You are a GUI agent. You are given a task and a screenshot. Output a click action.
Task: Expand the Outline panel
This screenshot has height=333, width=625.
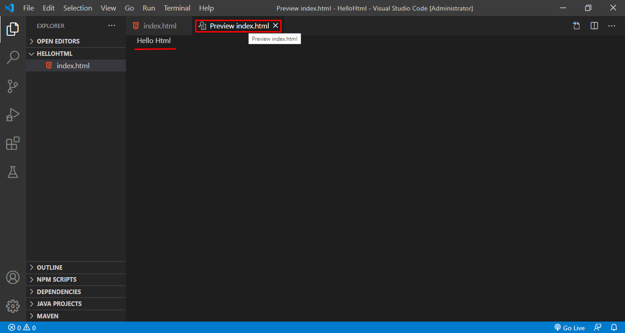coord(49,267)
